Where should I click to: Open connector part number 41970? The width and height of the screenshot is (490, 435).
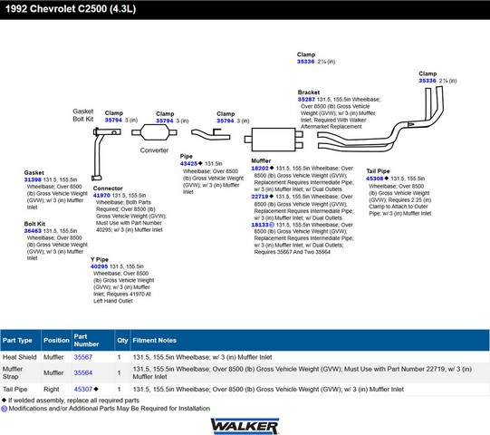coord(101,195)
